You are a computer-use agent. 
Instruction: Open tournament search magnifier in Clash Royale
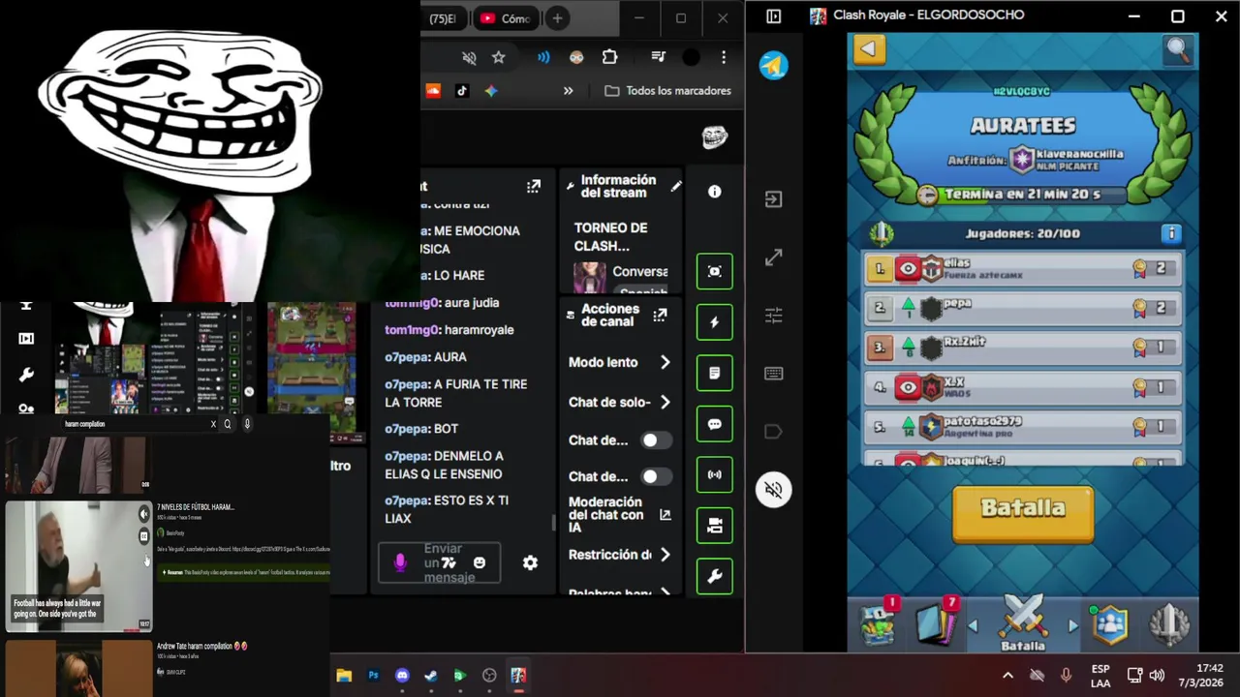pyautogui.click(x=1178, y=50)
